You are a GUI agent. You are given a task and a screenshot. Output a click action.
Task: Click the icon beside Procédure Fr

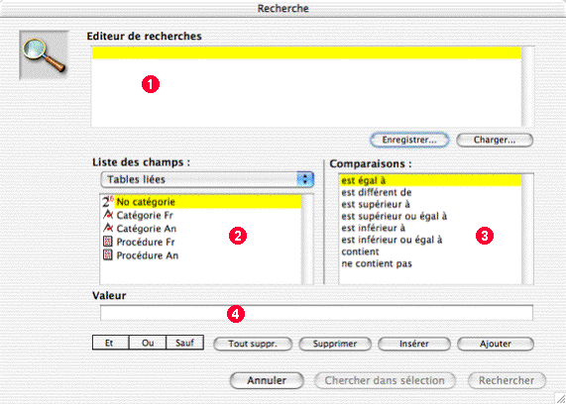point(108,242)
